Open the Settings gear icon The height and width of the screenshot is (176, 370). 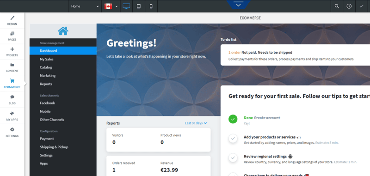(12, 129)
